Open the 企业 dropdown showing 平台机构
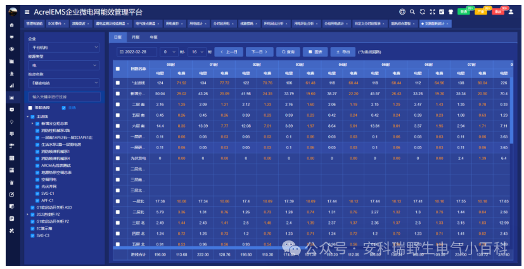The width and height of the screenshot is (524, 269). pos(63,48)
